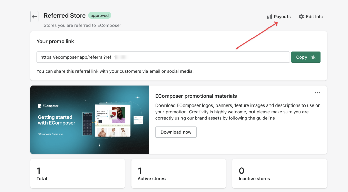Click the referral link sharing hint text
Viewport: 348px width, 192px height.
coord(115,71)
